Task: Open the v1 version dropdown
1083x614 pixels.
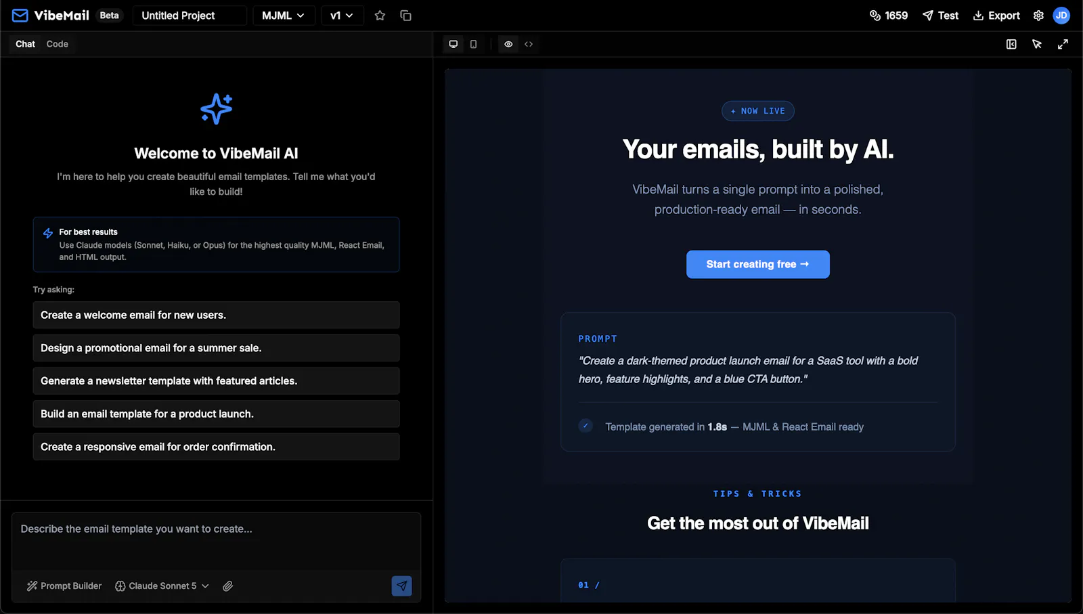Action: pos(342,16)
